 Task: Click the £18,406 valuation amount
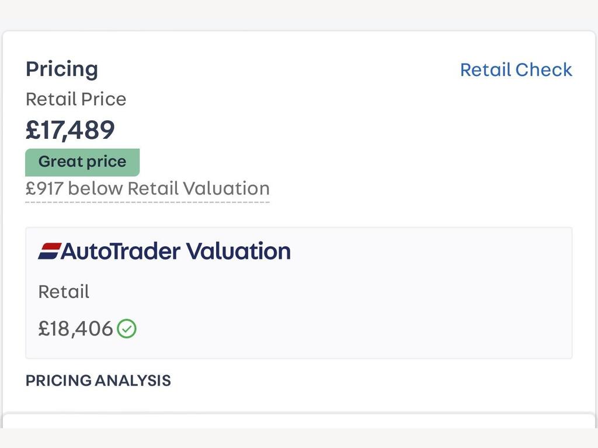pos(75,328)
